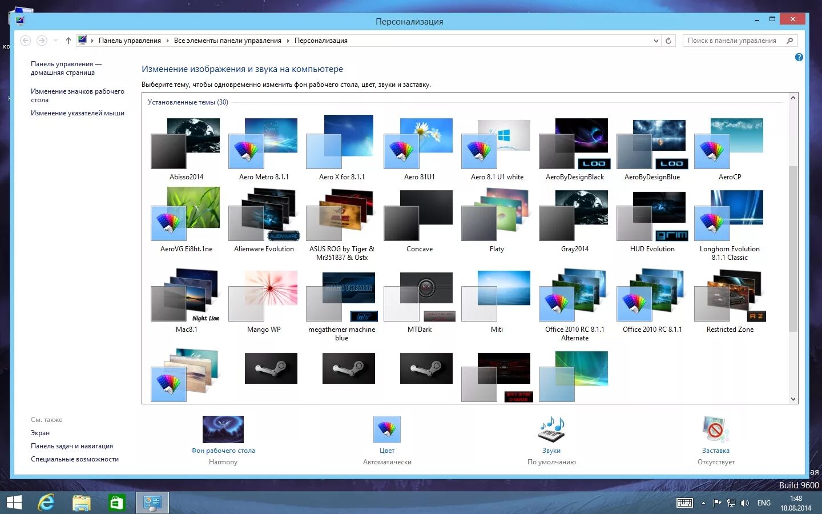Open the Windows Start button
This screenshot has height=514, width=822.
(14, 503)
